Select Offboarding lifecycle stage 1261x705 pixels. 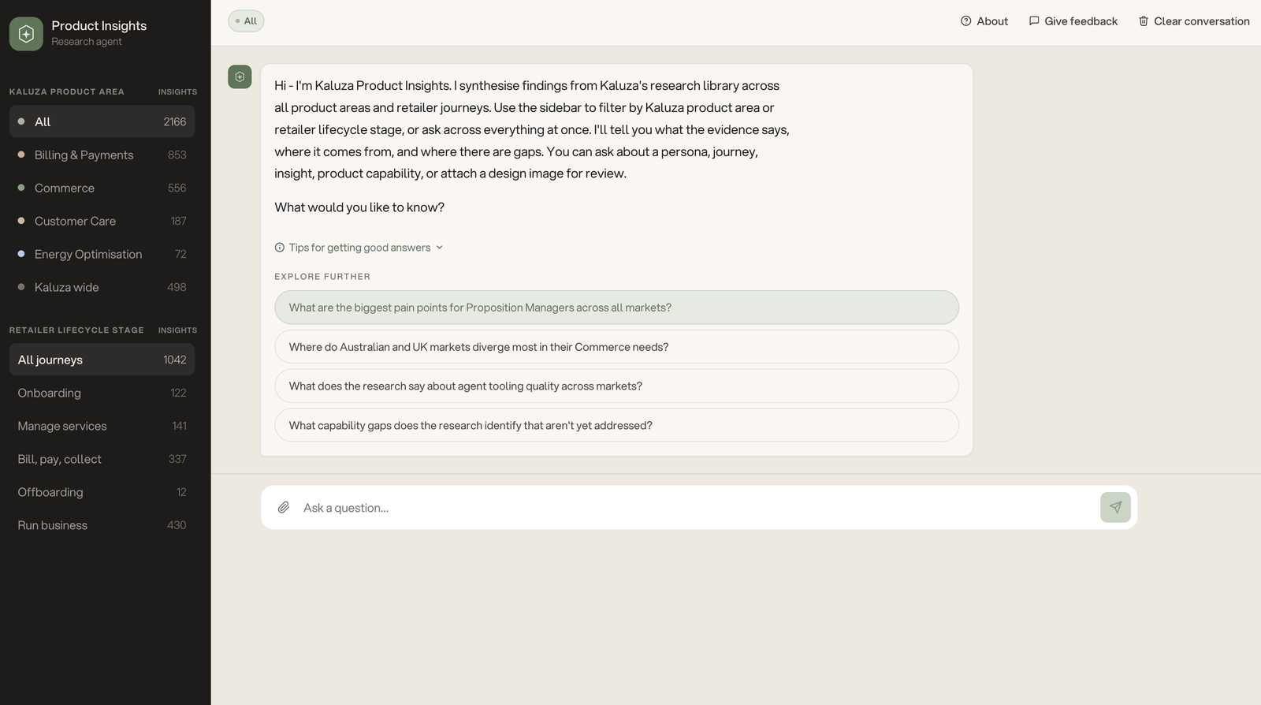pyautogui.click(x=102, y=492)
